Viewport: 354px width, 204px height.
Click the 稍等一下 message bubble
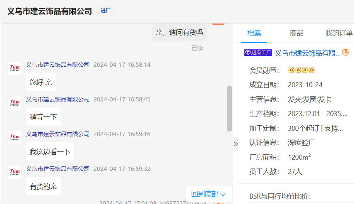[x=43, y=117]
